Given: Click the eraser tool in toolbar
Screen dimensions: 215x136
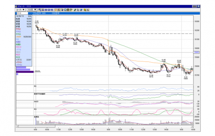Looking at the screenshot, I should [81, 10].
